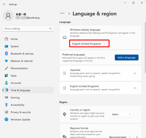Click the Regional format label
This screenshot has height=138, width=146.
79,128
